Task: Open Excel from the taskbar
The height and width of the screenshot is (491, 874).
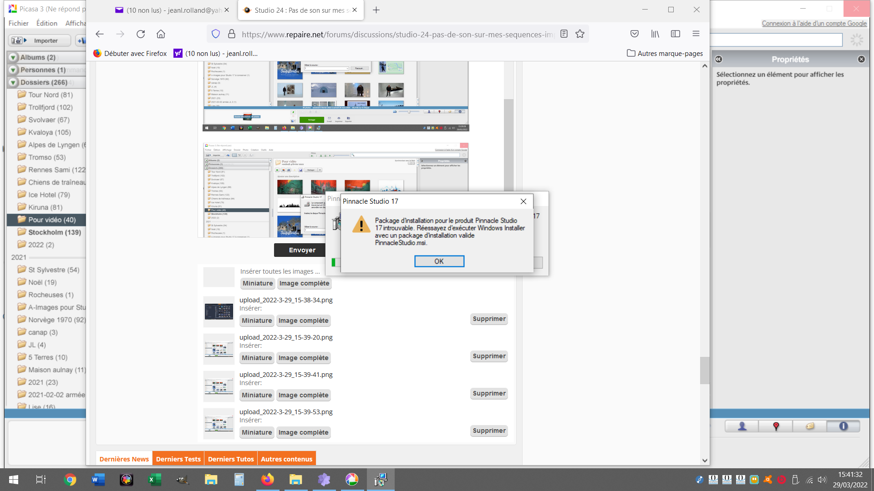Action: click(155, 480)
